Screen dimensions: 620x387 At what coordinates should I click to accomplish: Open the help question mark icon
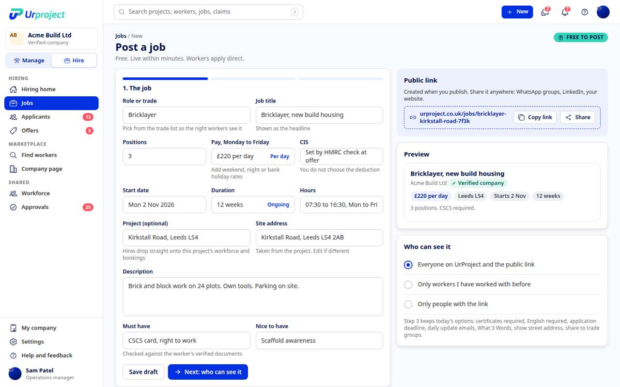(585, 12)
